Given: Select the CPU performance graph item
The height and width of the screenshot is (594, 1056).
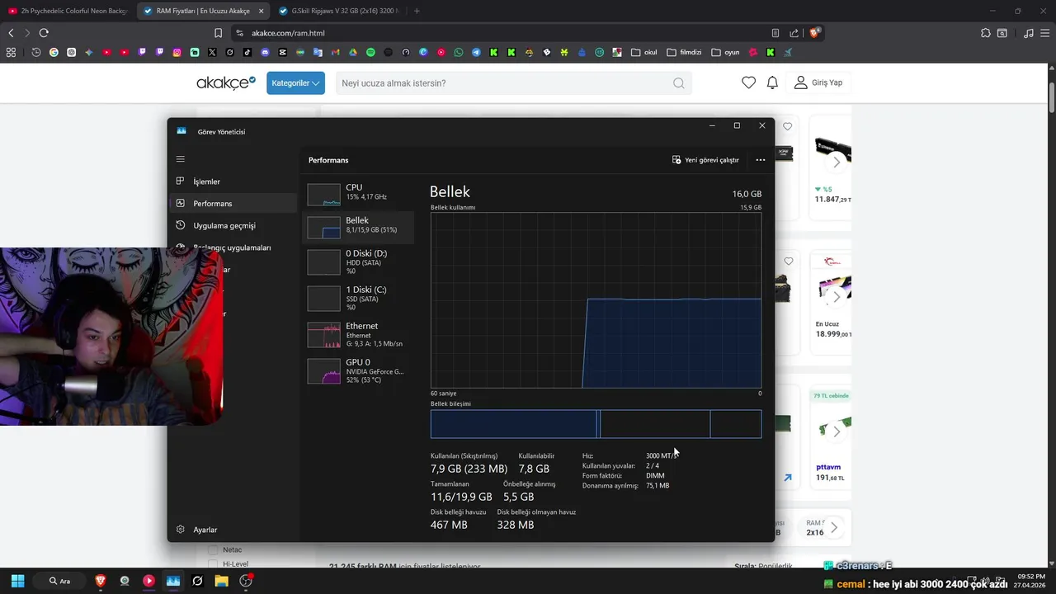Looking at the screenshot, I should point(358,194).
